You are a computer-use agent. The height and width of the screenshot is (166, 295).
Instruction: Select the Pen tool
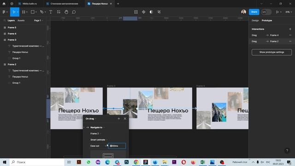point(42,12)
